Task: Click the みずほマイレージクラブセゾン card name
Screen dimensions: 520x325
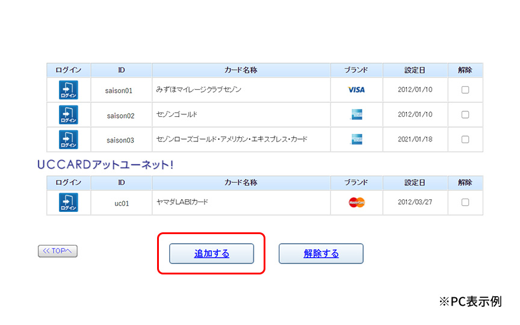Action: [198, 90]
